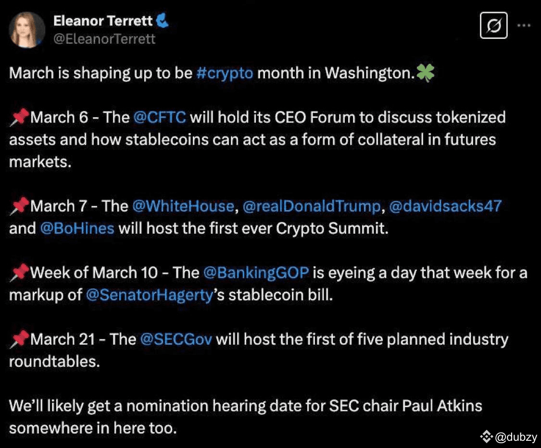Click the pushpin emoji beside March 7
The image size is (541, 448).
[19, 207]
